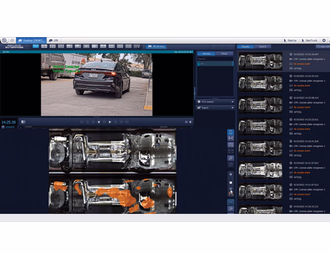Click the device search input field
Viewport: 330px width, 254px height.
click(215, 59)
